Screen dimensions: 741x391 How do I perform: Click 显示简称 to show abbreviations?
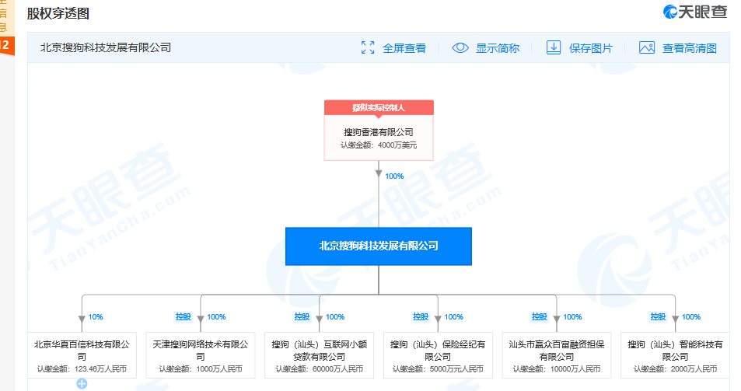point(498,48)
